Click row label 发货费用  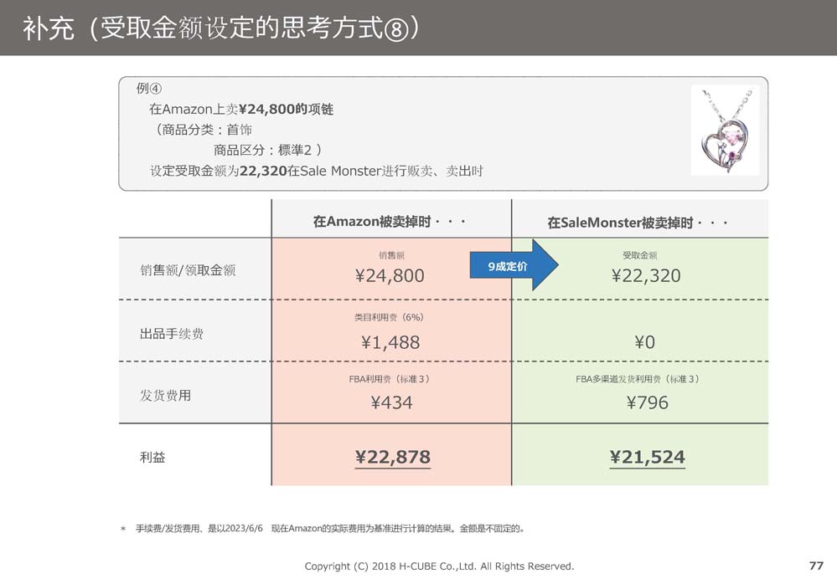166,395
